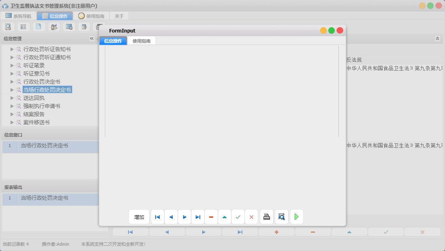Click the monitor with globe icon in toolbar

point(69,27)
